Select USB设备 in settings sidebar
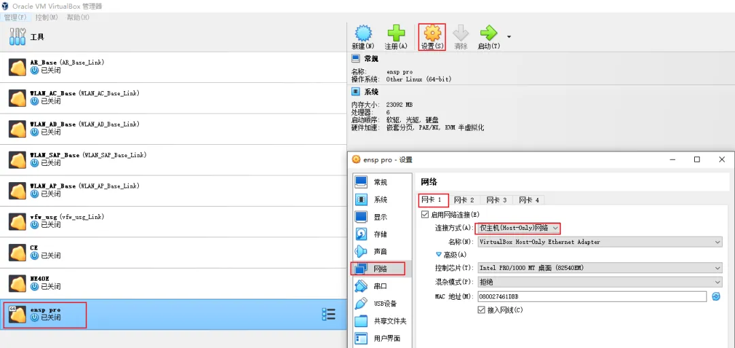The height and width of the screenshot is (348, 735). click(381, 304)
